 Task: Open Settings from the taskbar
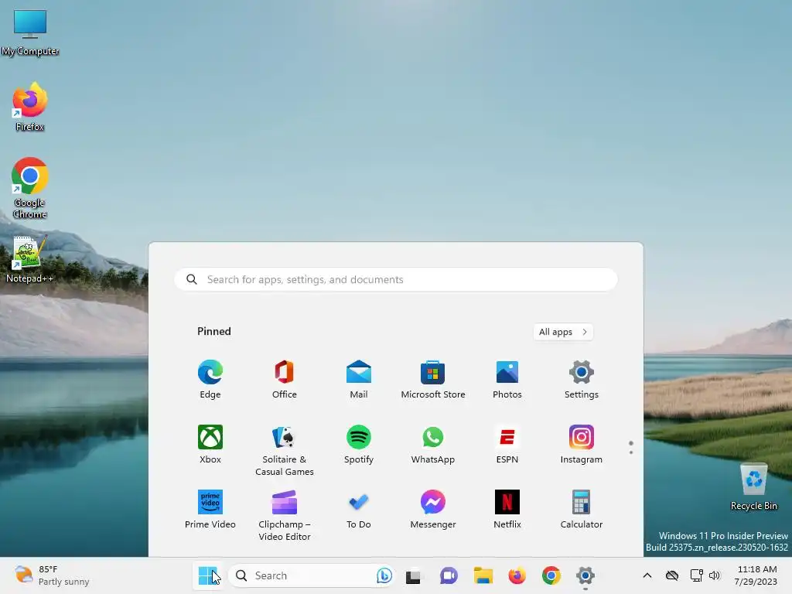click(585, 575)
